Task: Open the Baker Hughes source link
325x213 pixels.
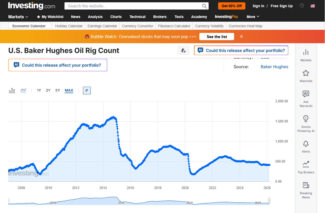Action: pyautogui.click(x=274, y=67)
